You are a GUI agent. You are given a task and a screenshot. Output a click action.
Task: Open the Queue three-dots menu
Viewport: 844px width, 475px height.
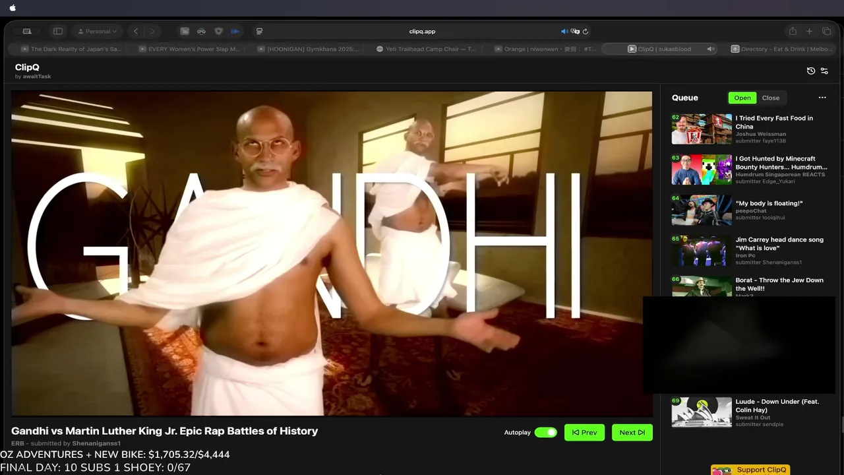point(822,98)
